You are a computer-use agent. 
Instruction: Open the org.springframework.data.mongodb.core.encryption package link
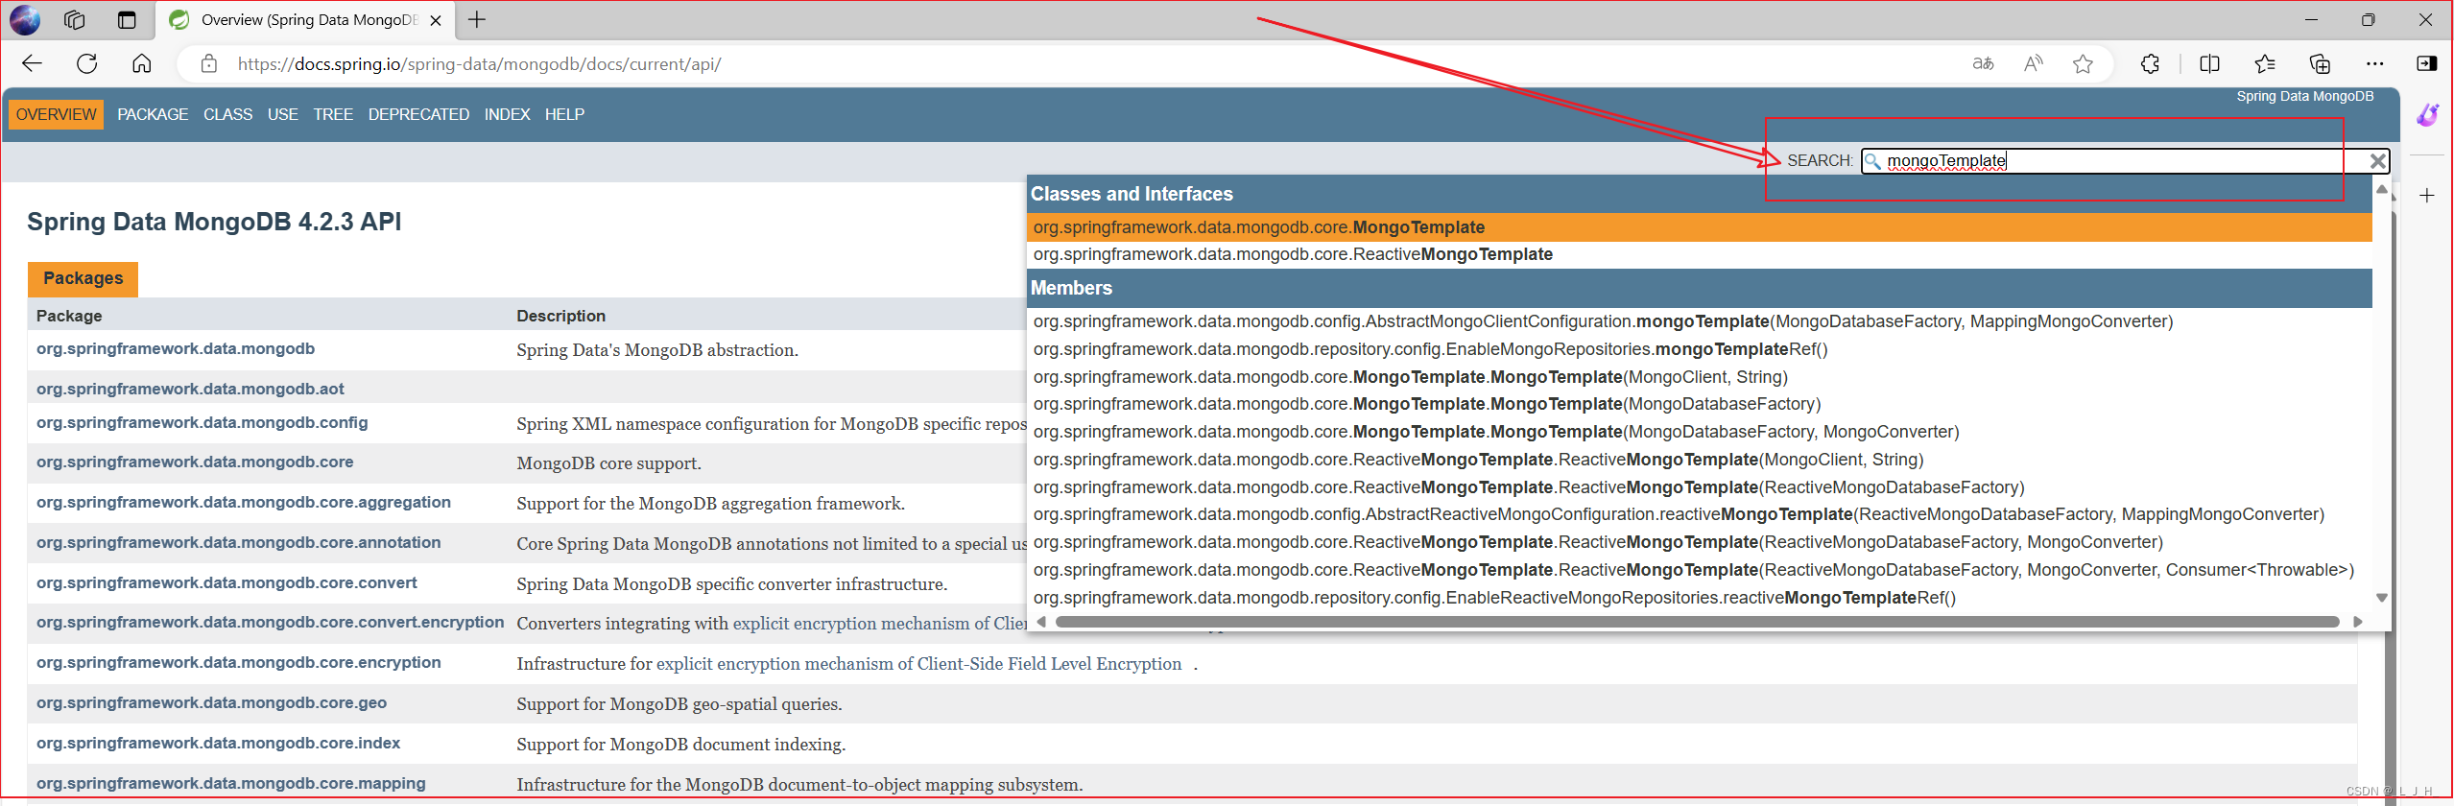click(x=239, y=662)
